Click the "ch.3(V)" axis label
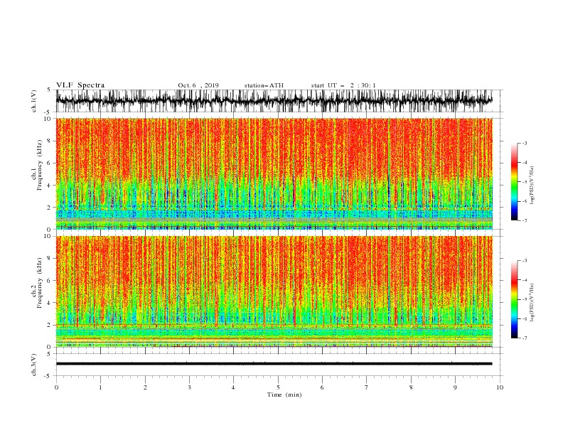 [34, 365]
